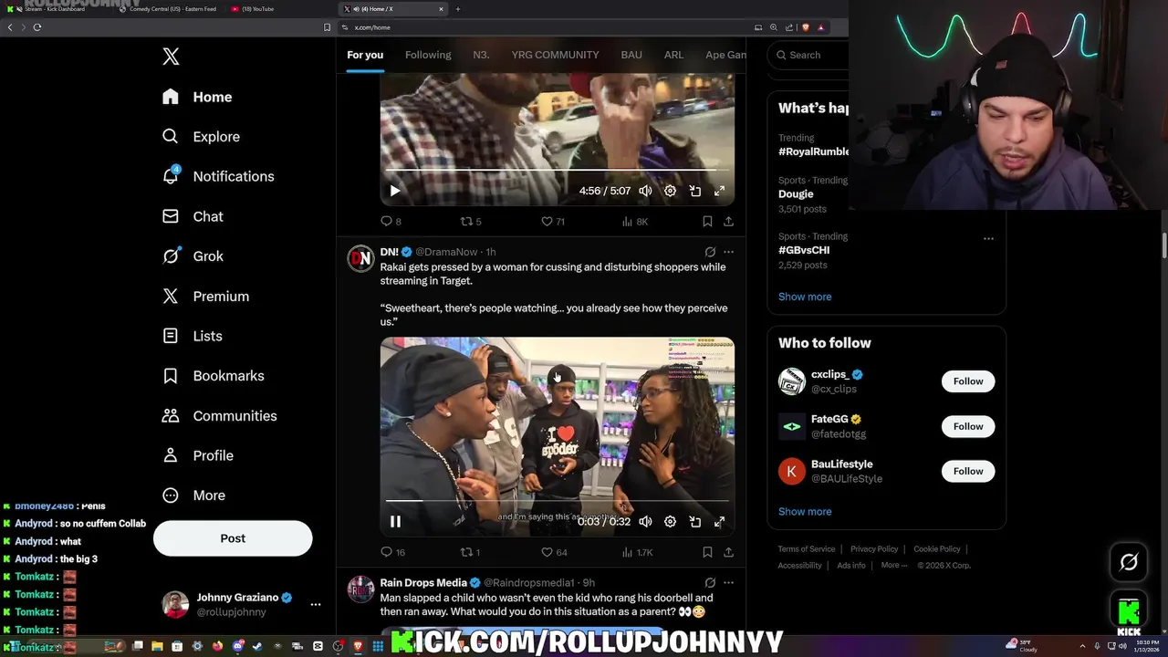Open the X logo home link

pyautogui.click(x=171, y=57)
